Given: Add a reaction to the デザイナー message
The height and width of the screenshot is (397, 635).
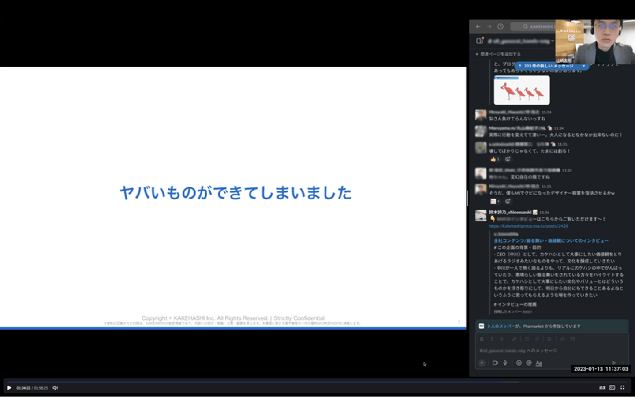Looking at the screenshot, I should tap(508, 202).
